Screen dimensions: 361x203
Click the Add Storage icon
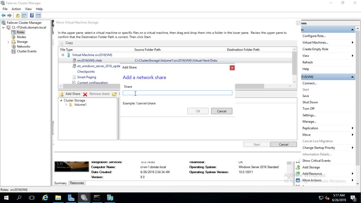298,167
